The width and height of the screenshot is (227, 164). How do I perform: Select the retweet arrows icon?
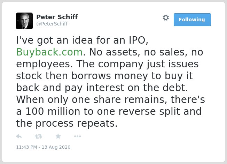[x=39, y=136]
